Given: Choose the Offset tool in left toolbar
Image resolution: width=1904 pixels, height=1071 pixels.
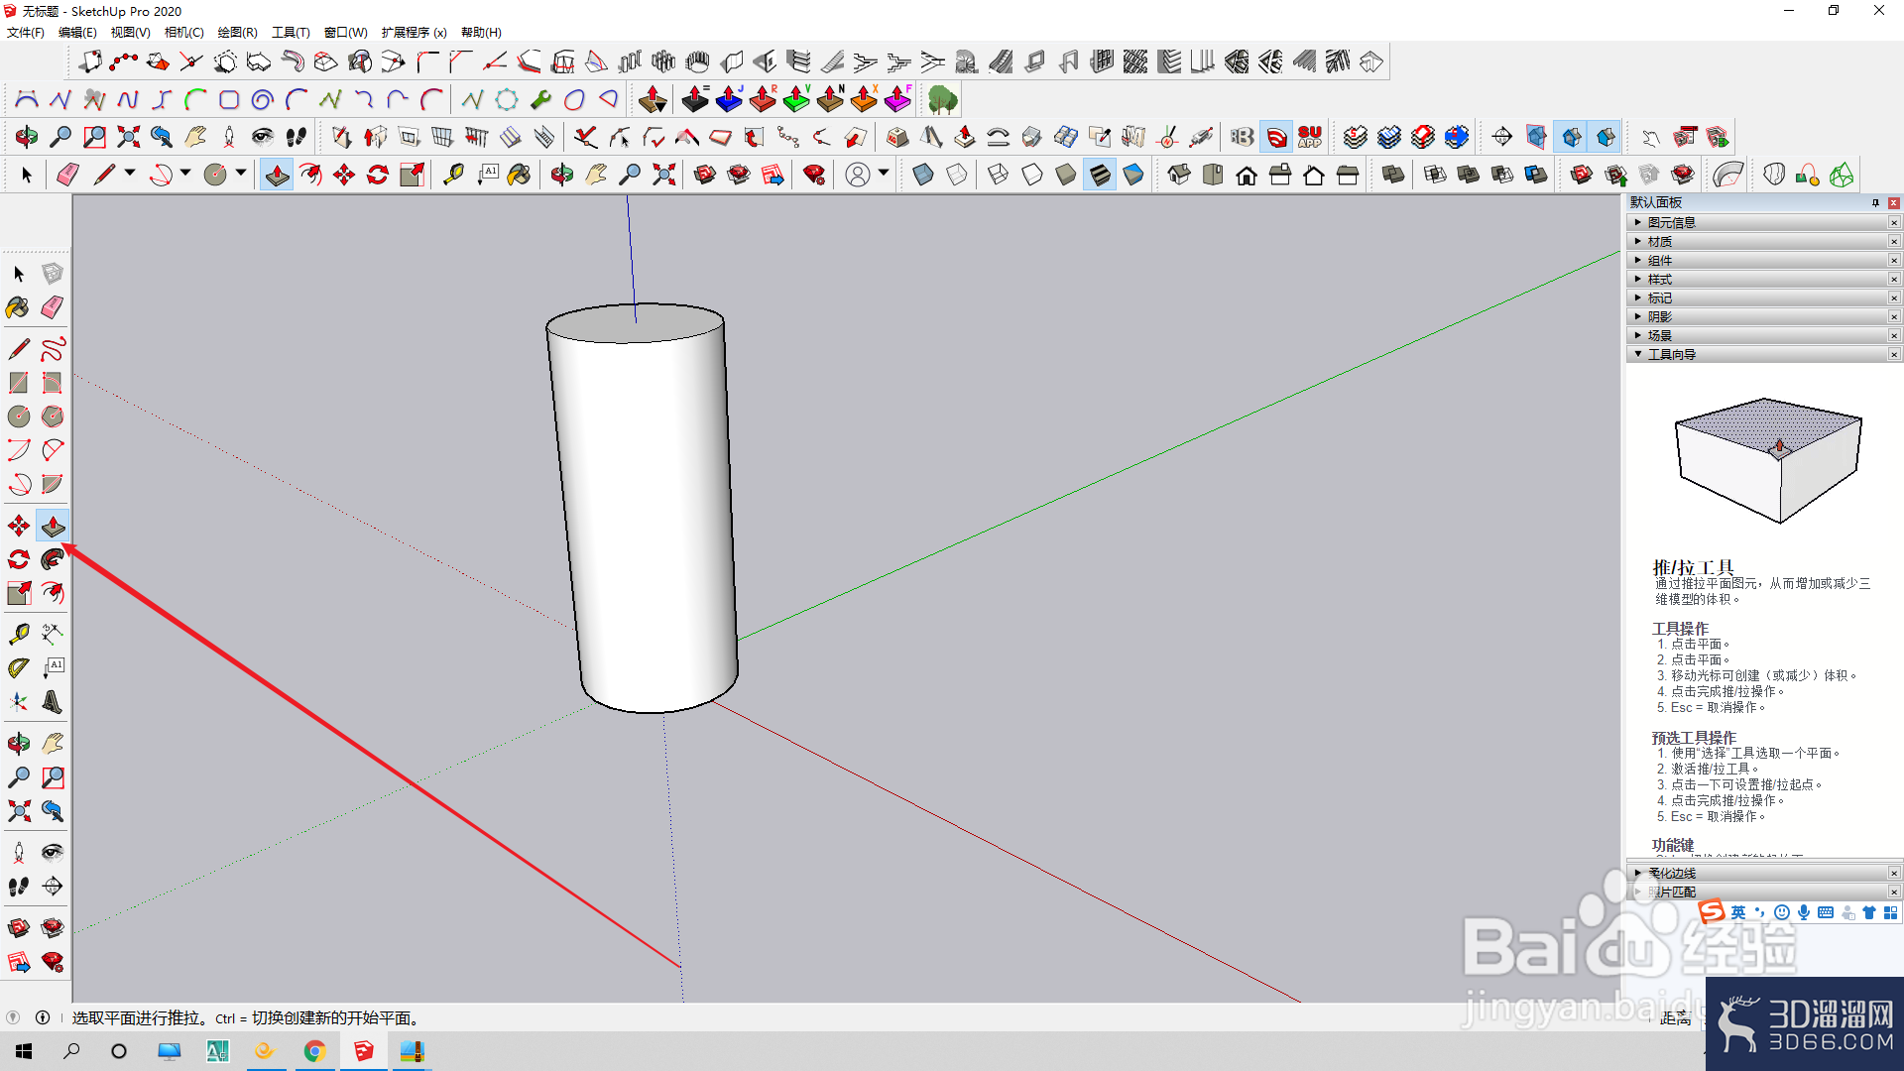Looking at the screenshot, I should [x=53, y=593].
